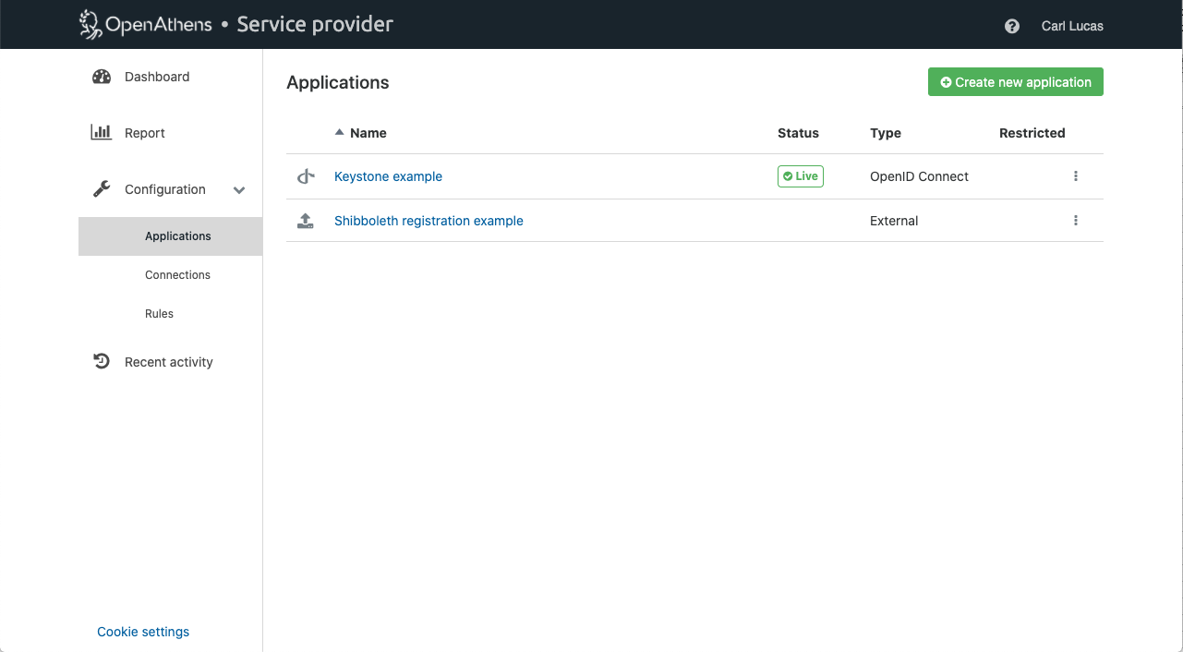Click Create new application button
Screen dimensions: 1183x652
pyautogui.click(x=1015, y=82)
